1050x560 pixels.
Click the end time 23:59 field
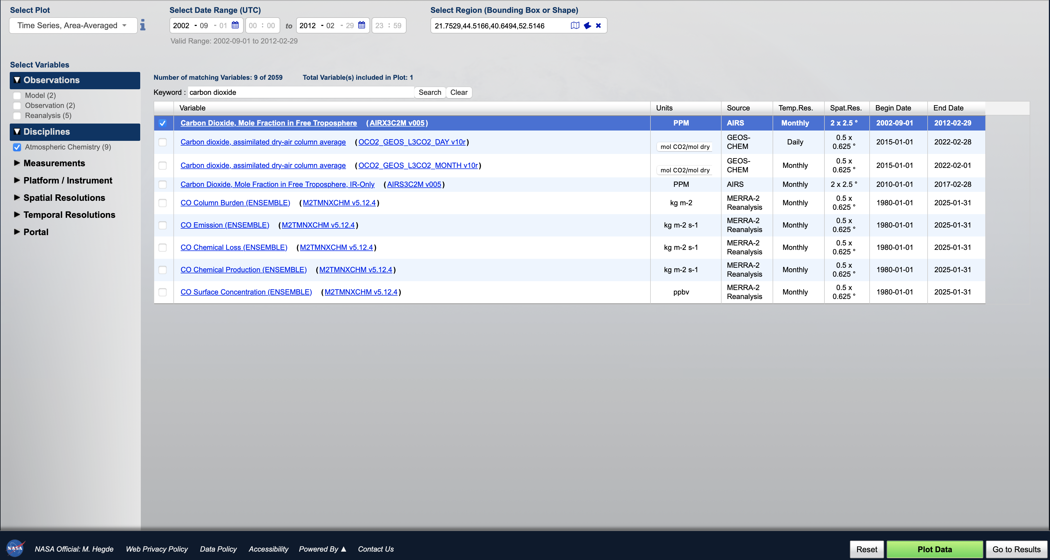pyautogui.click(x=388, y=26)
